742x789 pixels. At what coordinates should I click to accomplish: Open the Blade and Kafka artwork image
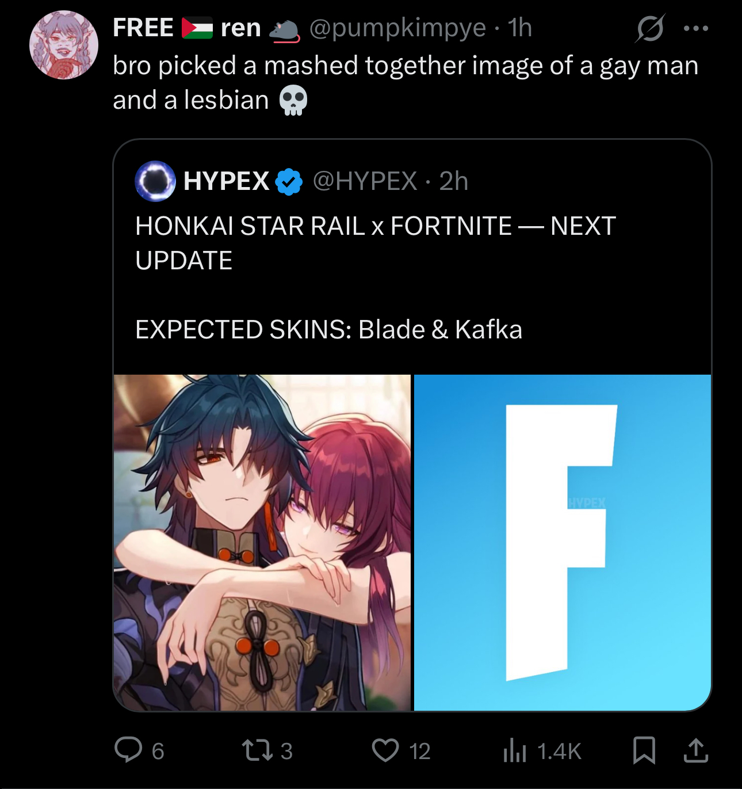point(262,543)
